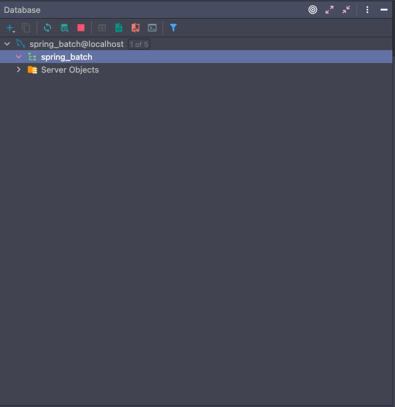Open the panel Options three-dots menu

tap(367, 10)
